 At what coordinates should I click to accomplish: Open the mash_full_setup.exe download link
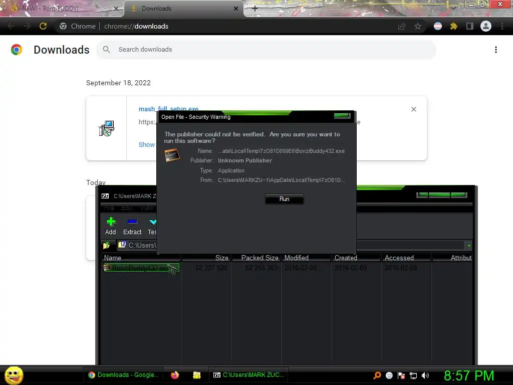pyautogui.click(x=168, y=109)
